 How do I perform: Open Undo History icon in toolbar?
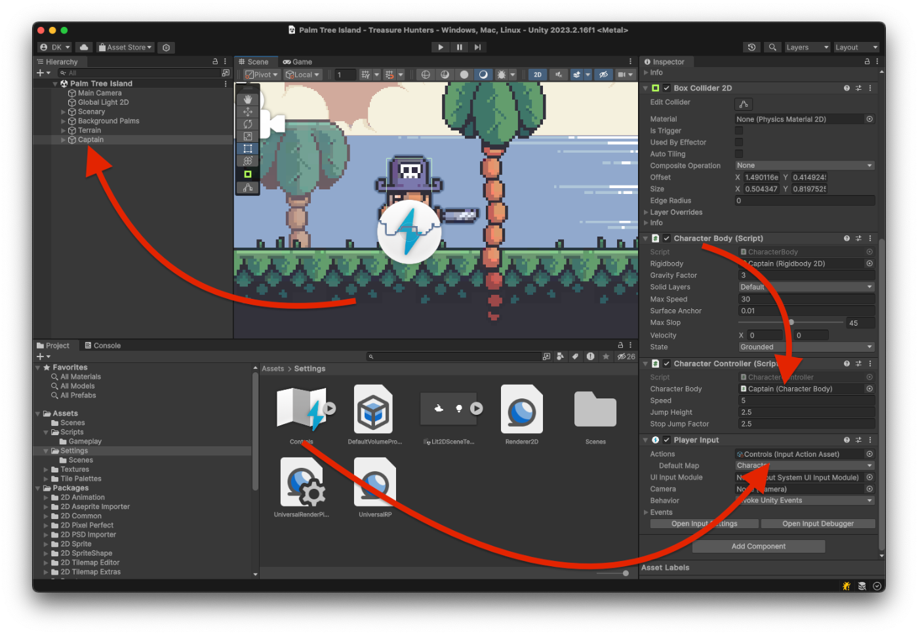(752, 47)
